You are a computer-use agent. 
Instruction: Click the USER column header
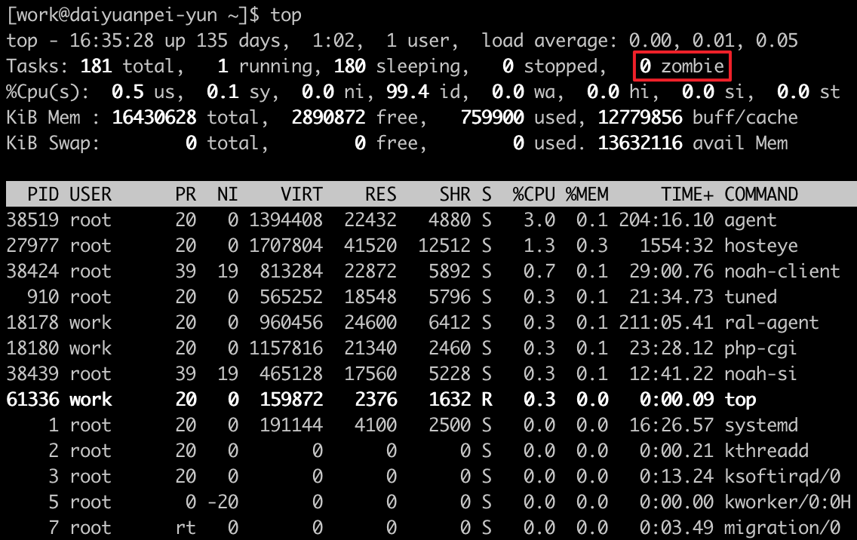click(x=91, y=194)
